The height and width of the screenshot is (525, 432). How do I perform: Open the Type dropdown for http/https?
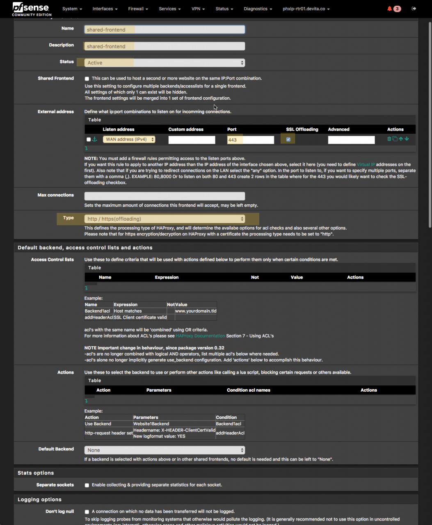[x=165, y=219]
